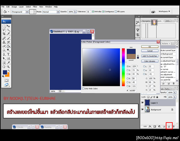The width and height of the screenshot is (180, 141).
Task: Select the Healing Brush tool
Action: (x=4, y=38)
